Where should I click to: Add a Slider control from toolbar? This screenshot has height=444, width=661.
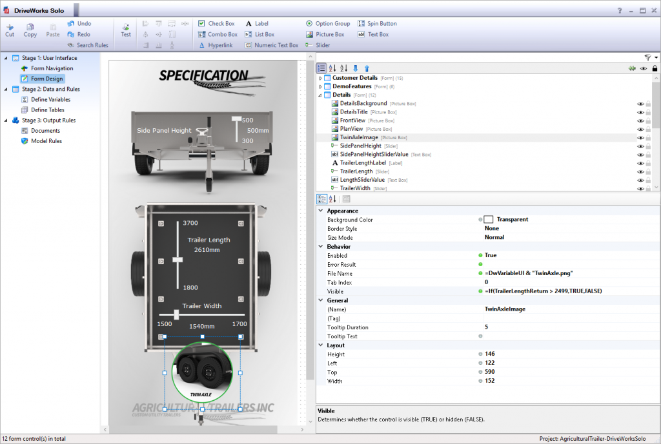tap(318, 45)
